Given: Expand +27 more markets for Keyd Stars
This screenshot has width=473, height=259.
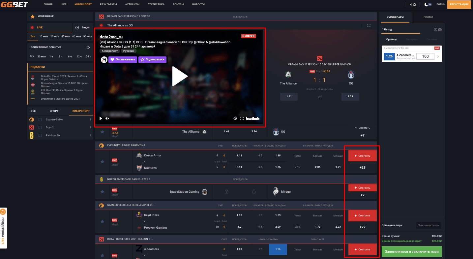Looking at the screenshot, I should tap(362, 227).
